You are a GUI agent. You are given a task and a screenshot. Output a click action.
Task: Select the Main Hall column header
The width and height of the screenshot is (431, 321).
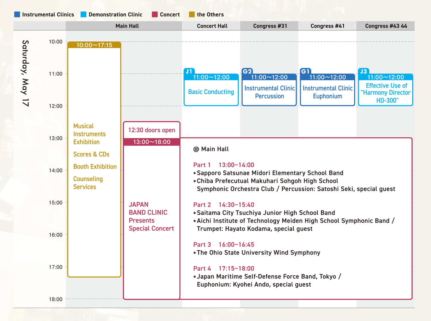tap(127, 26)
